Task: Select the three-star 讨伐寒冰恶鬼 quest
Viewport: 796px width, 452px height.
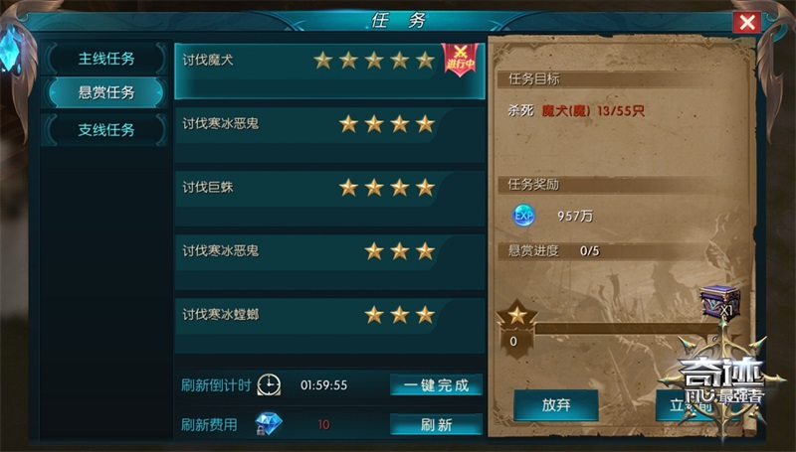Action: (x=330, y=262)
